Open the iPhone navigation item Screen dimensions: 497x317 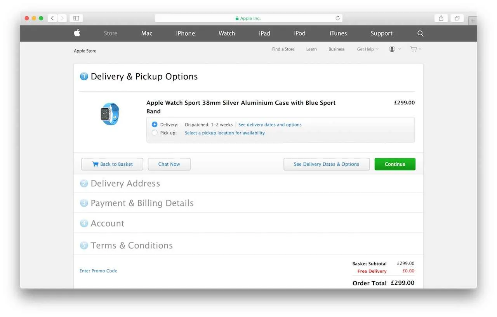point(186,33)
